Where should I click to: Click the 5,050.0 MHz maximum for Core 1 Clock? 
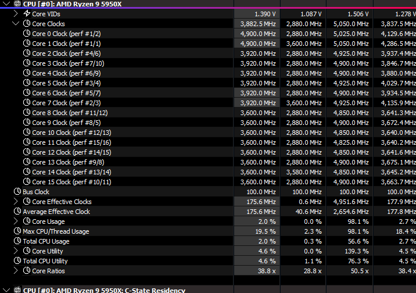351,44
